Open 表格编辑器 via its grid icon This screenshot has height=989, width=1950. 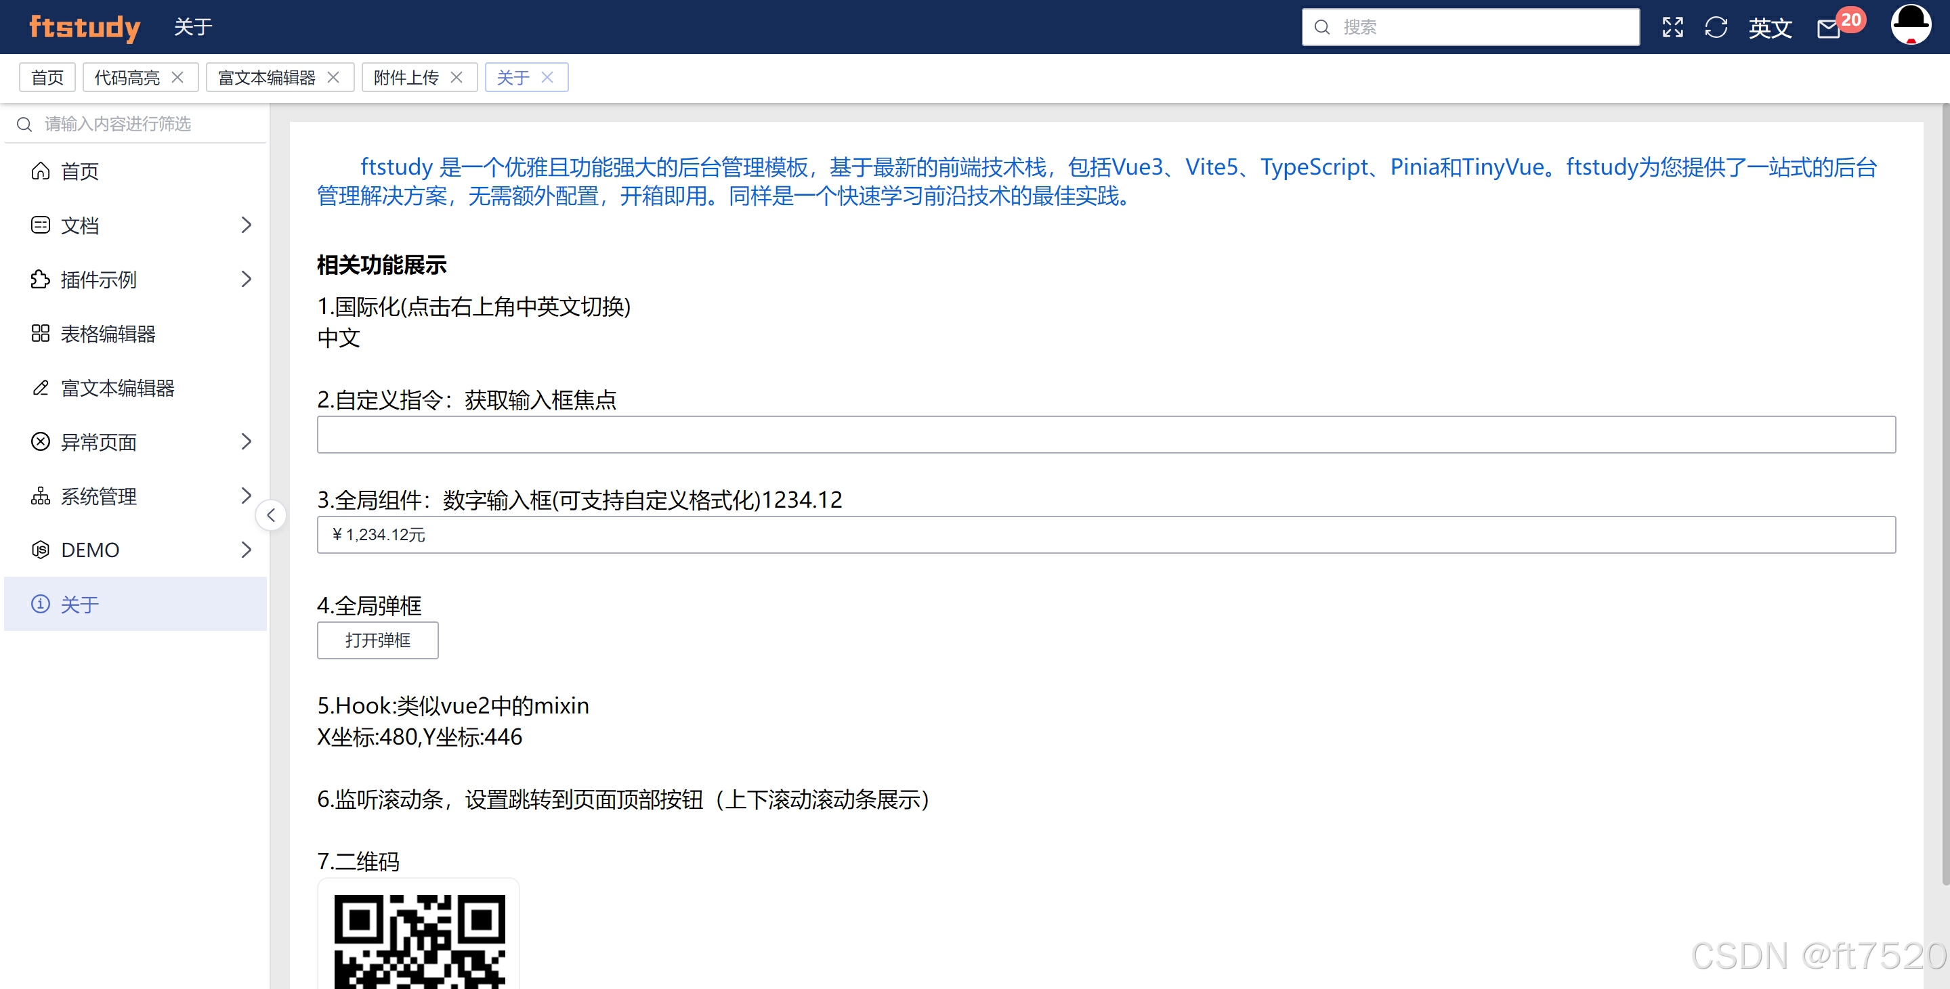(41, 333)
